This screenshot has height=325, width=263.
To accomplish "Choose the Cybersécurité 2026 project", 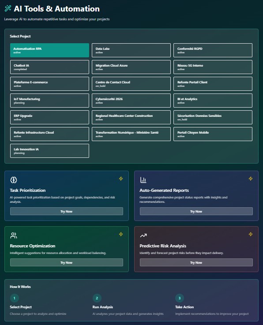I will pyautogui.click(x=131, y=101).
